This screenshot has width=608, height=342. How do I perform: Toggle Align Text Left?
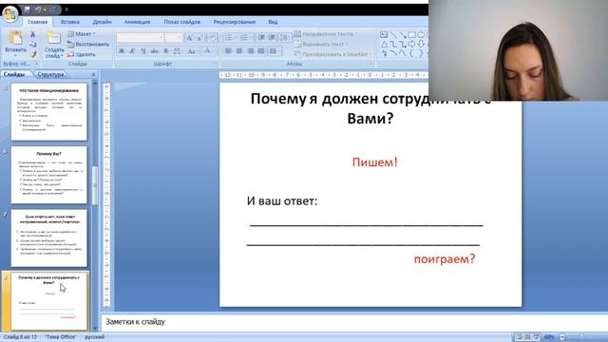pos(228,50)
